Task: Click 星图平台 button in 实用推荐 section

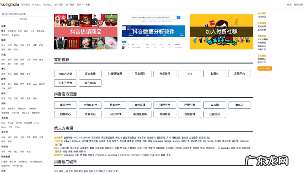Action: pos(240,74)
